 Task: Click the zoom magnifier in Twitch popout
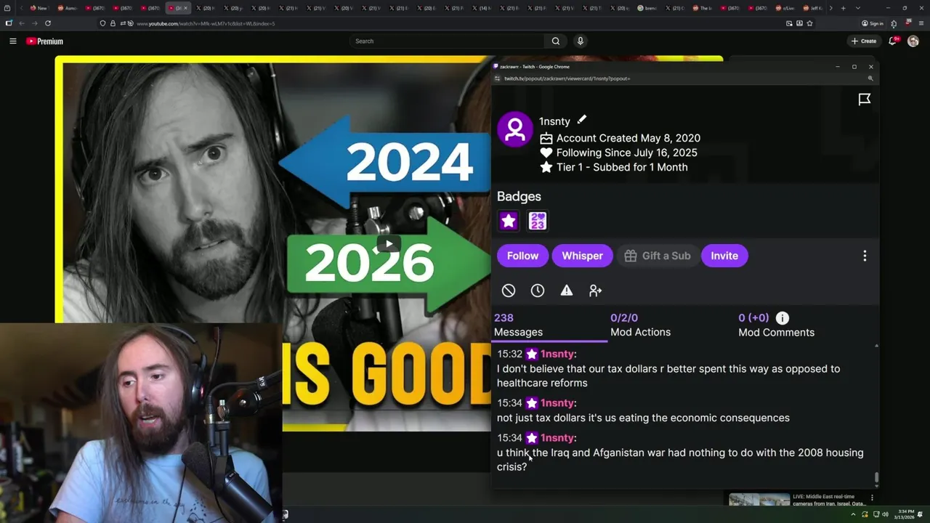pyautogui.click(x=870, y=78)
